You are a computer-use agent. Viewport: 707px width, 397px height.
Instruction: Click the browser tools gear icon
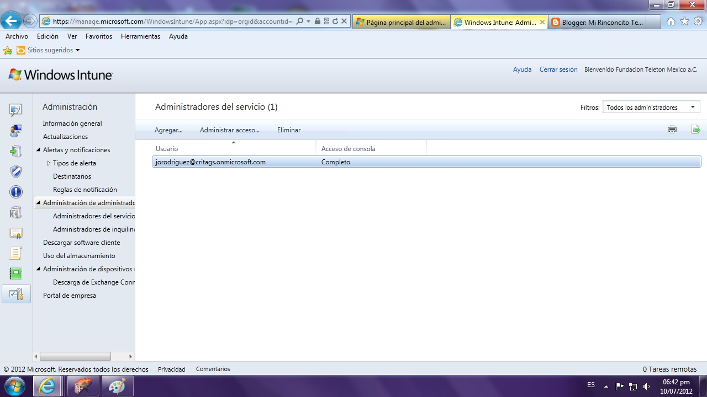click(x=698, y=22)
